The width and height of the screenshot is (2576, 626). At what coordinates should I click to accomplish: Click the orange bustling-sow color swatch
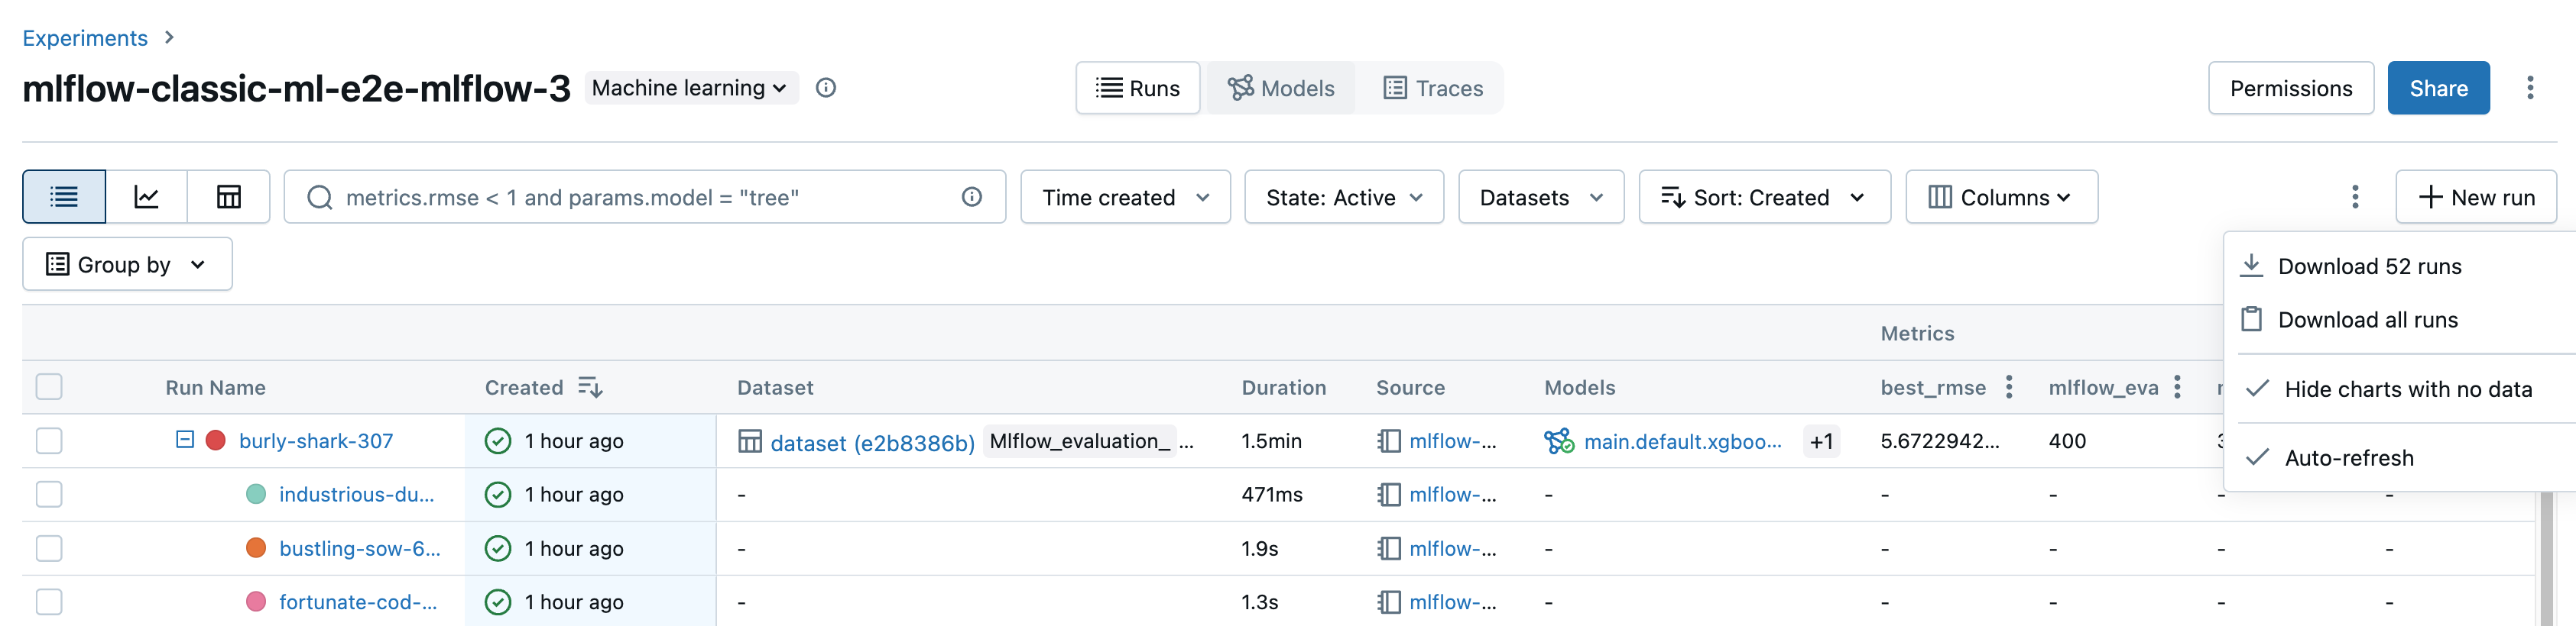(x=256, y=548)
